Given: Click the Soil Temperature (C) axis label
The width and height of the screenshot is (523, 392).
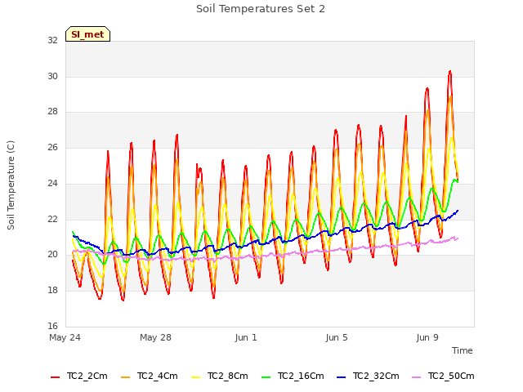Looking at the screenshot, I should [11, 185].
